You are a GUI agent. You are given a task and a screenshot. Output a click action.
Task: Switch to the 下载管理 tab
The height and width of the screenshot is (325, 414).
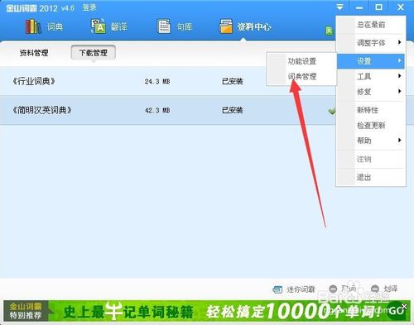coord(94,52)
